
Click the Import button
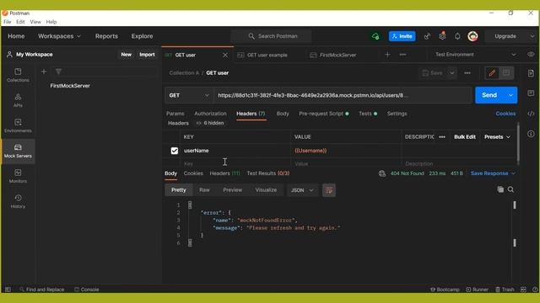pyautogui.click(x=147, y=55)
